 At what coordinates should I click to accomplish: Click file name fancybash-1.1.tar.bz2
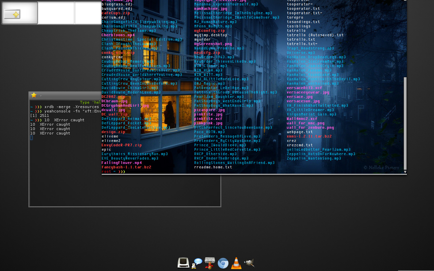click(126, 167)
